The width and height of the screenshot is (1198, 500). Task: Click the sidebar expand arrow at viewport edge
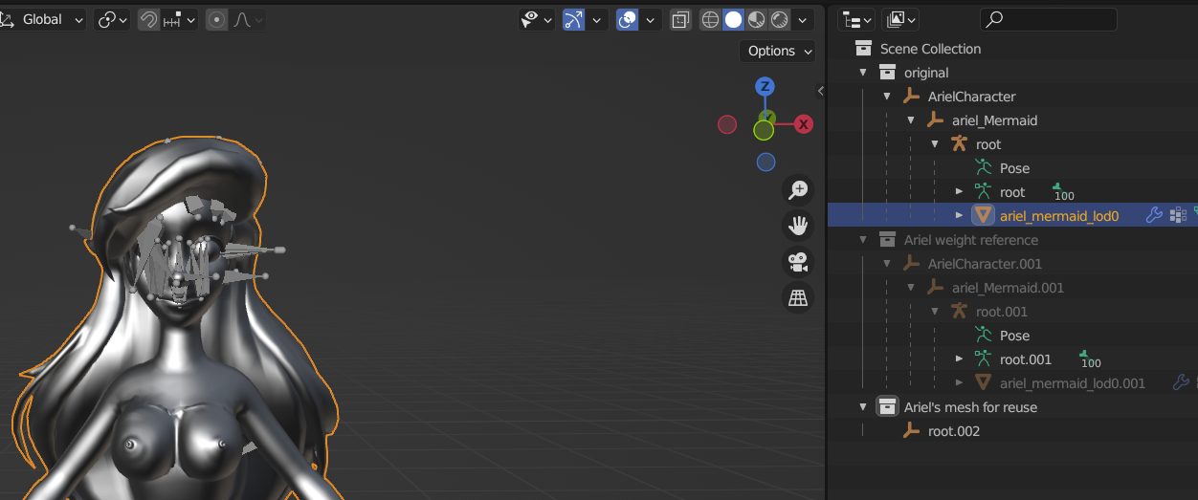click(x=820, y=91)
